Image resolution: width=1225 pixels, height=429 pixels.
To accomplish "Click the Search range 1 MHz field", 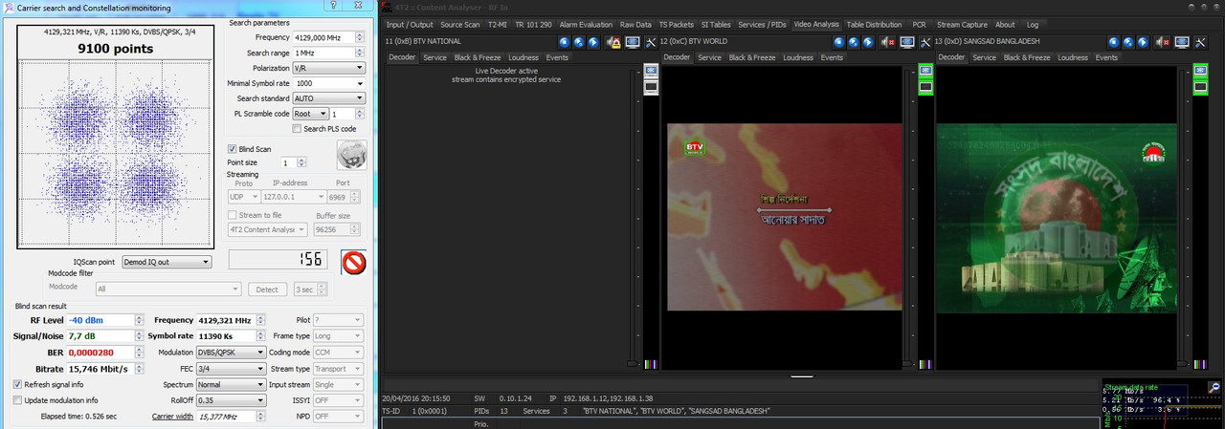I will 328,53.
